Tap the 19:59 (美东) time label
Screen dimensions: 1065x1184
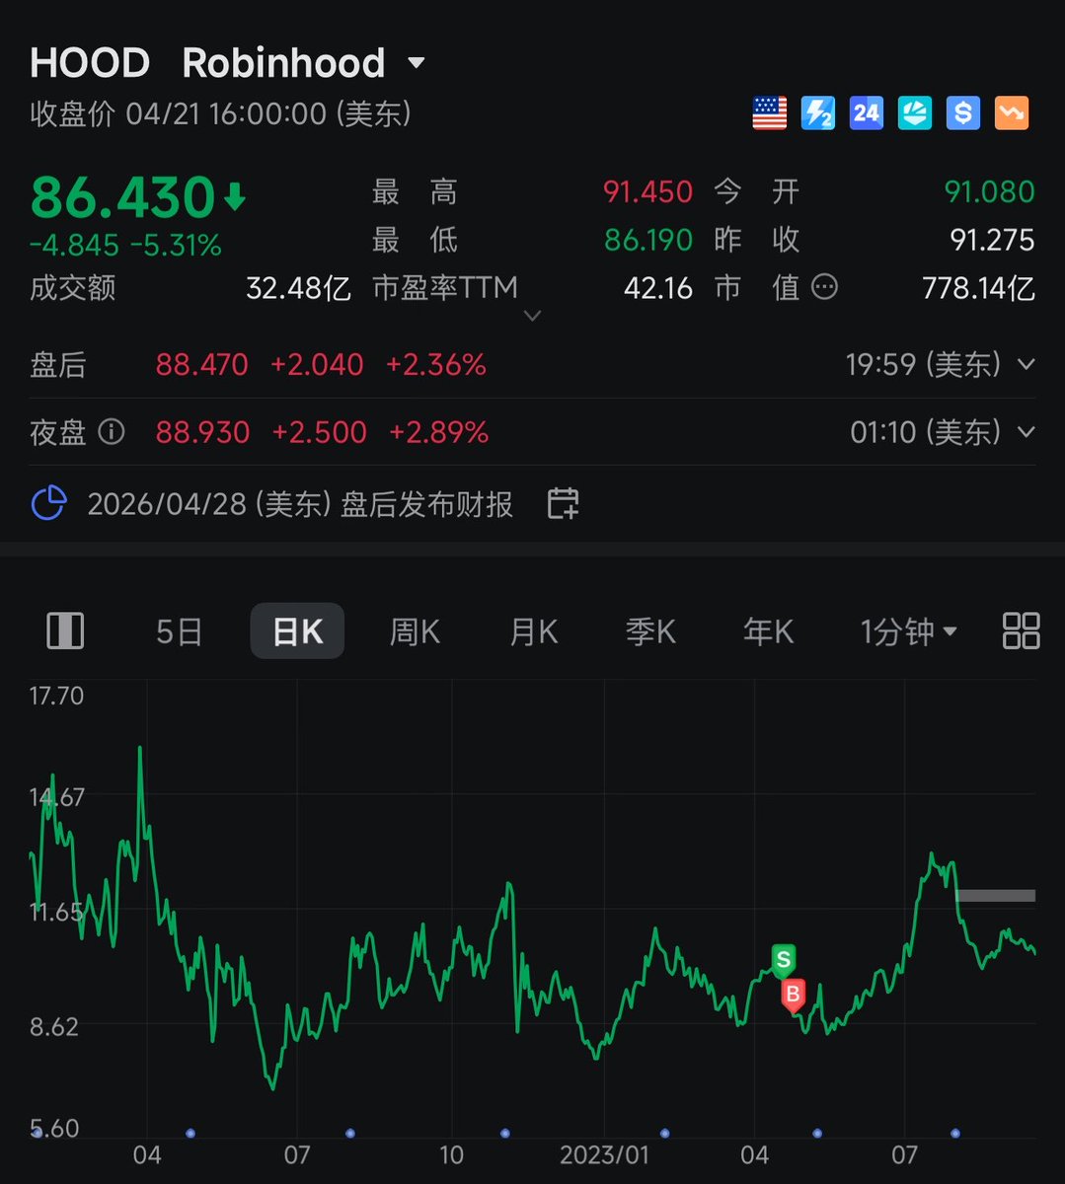tap(923, 365)
